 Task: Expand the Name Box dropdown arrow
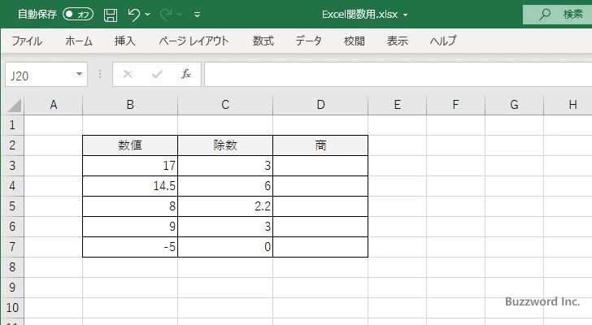coord(80,74)
